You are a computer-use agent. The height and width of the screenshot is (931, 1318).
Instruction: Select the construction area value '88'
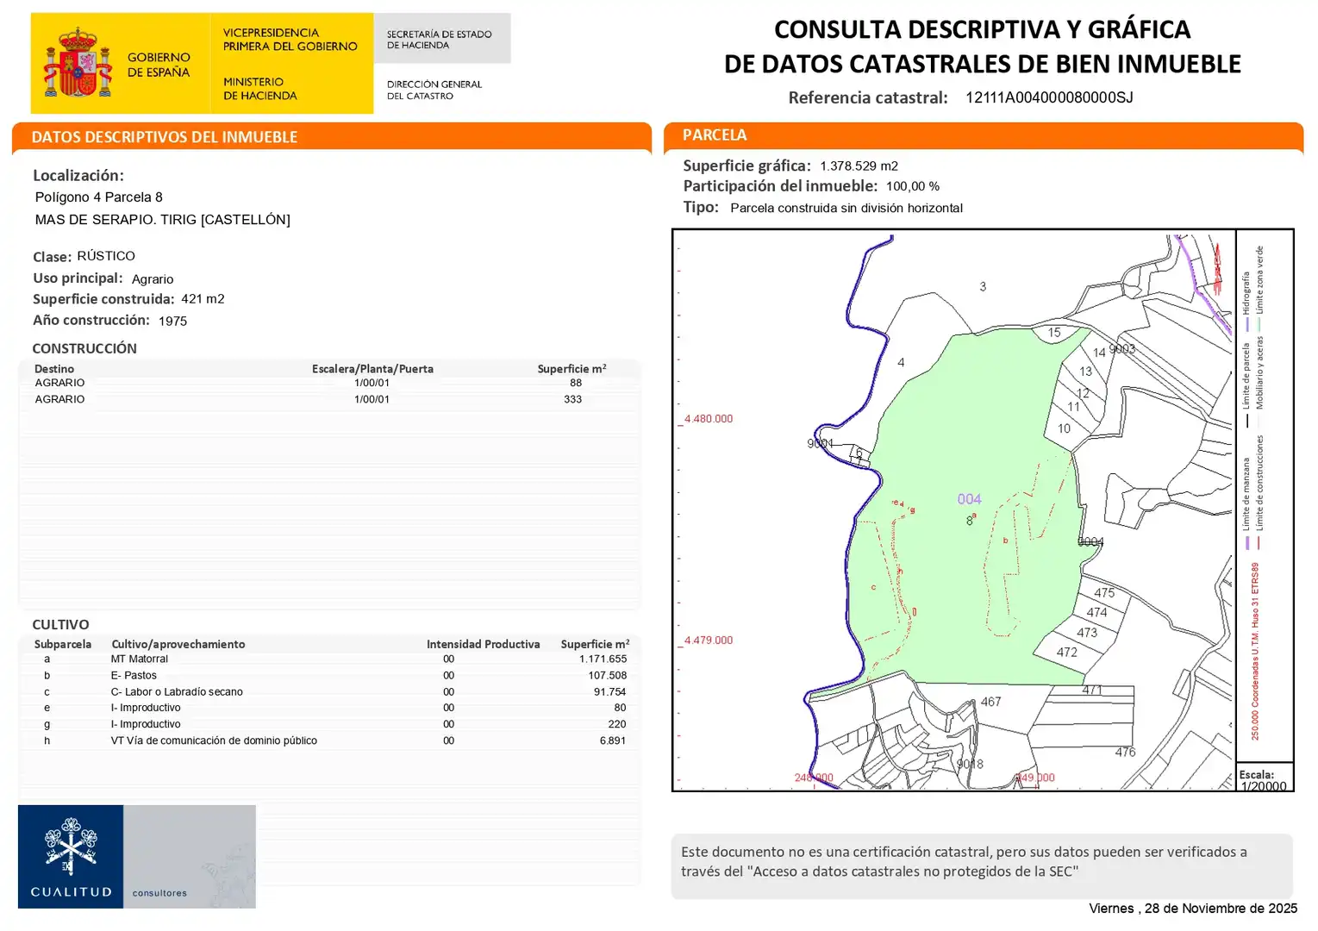tap(576, 383)
